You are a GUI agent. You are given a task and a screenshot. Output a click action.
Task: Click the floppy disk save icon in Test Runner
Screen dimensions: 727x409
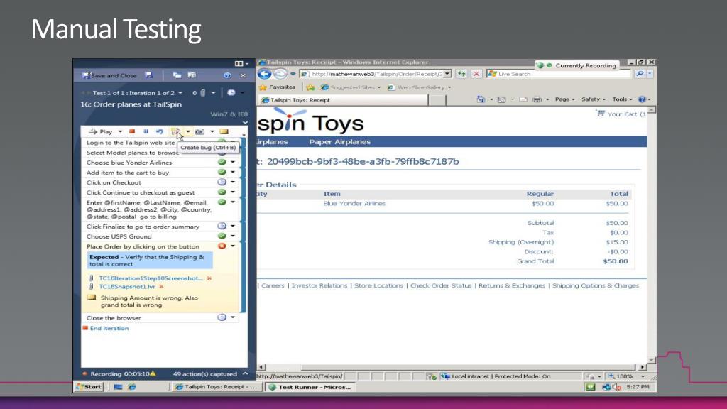point(148,75)
